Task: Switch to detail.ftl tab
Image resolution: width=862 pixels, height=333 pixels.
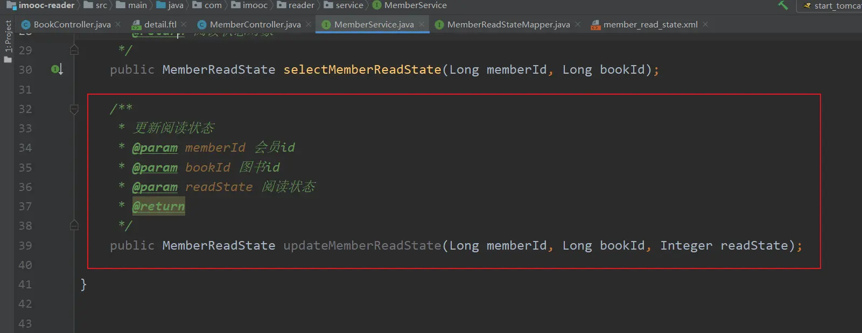Action: point(160,24)
